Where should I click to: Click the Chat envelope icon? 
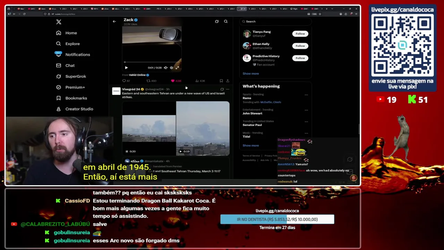[x=59, y=65]
